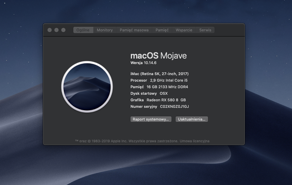This screenshot has width=292, height=185.
Task: Click the Procesor label
Action: (x=139, y=80)
